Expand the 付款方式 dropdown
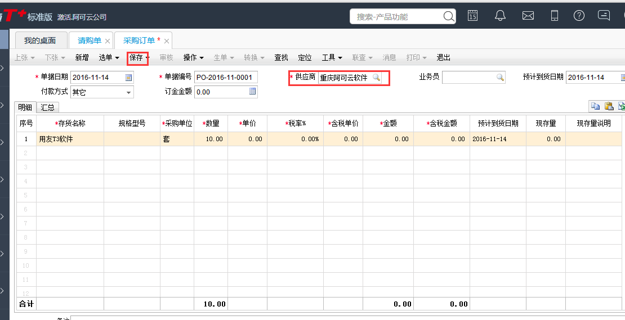 pyautogui.click(x=128, y=92)
